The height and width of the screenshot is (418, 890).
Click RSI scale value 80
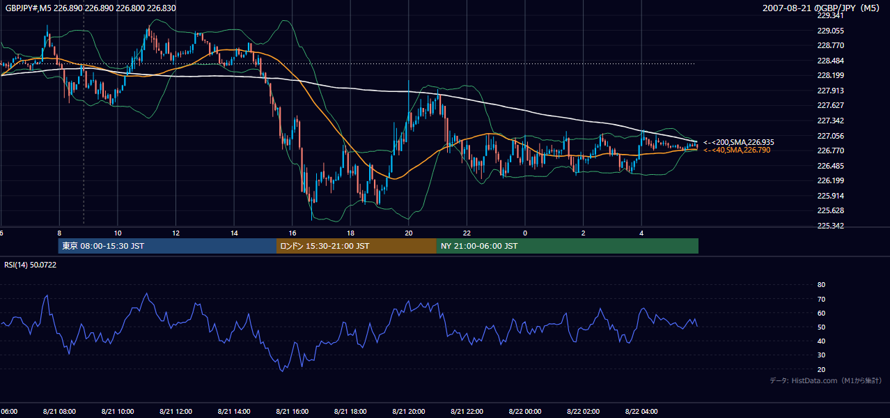pos(821,285)
